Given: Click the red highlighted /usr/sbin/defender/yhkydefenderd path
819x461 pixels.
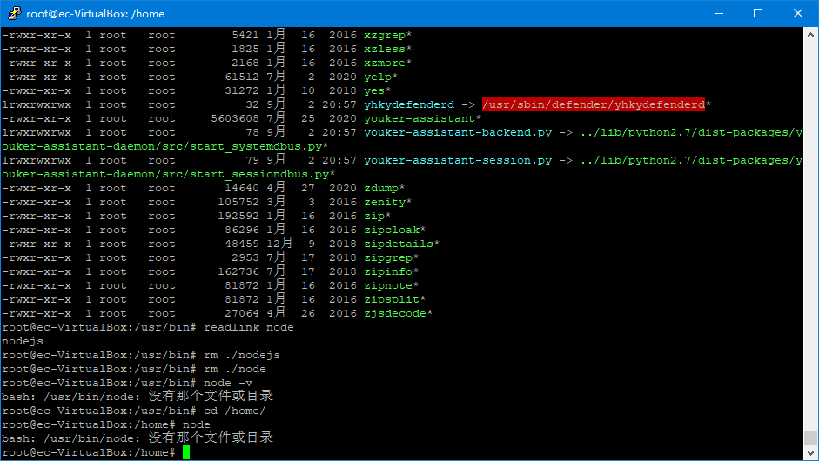Looking at the screenshot, I should point(594,104).
